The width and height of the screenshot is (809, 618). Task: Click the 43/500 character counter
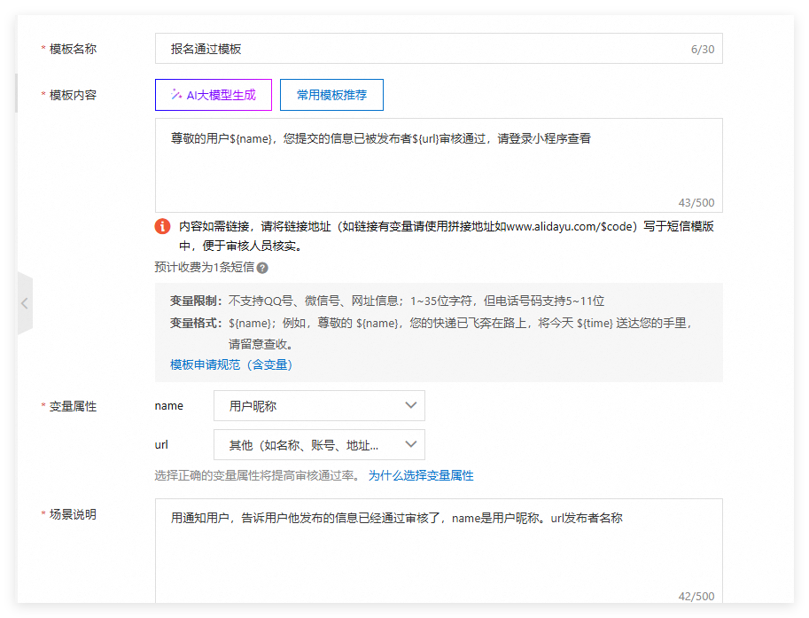click(696, 203)
